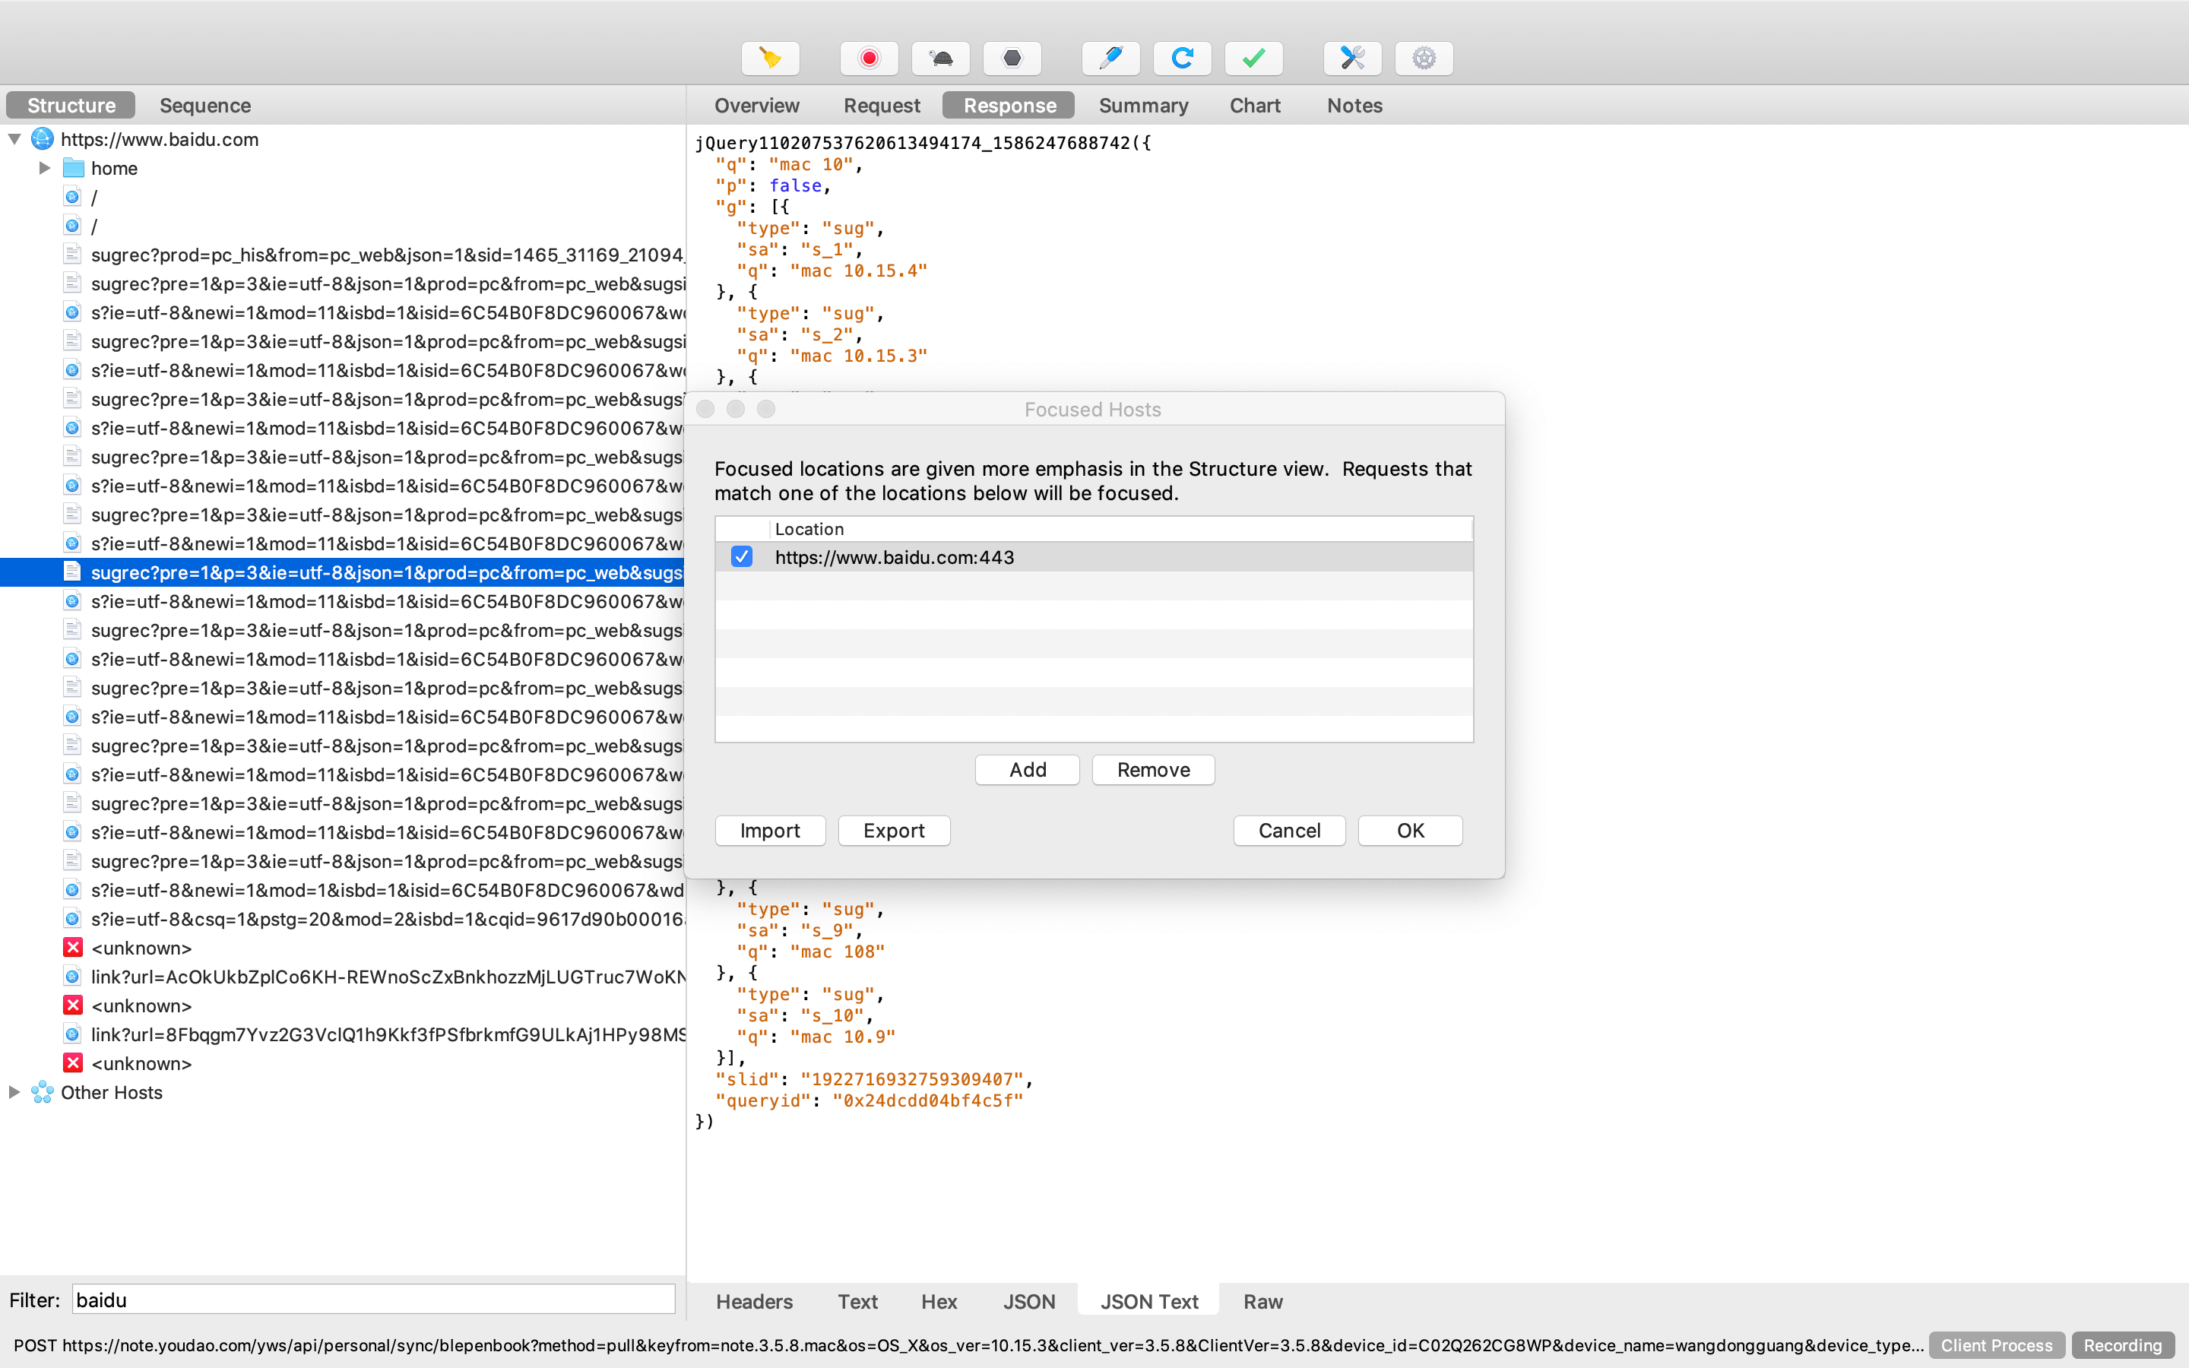Click the Remove button in Focused Hosts
Screen dimensions: 2189x1368
1154,769
